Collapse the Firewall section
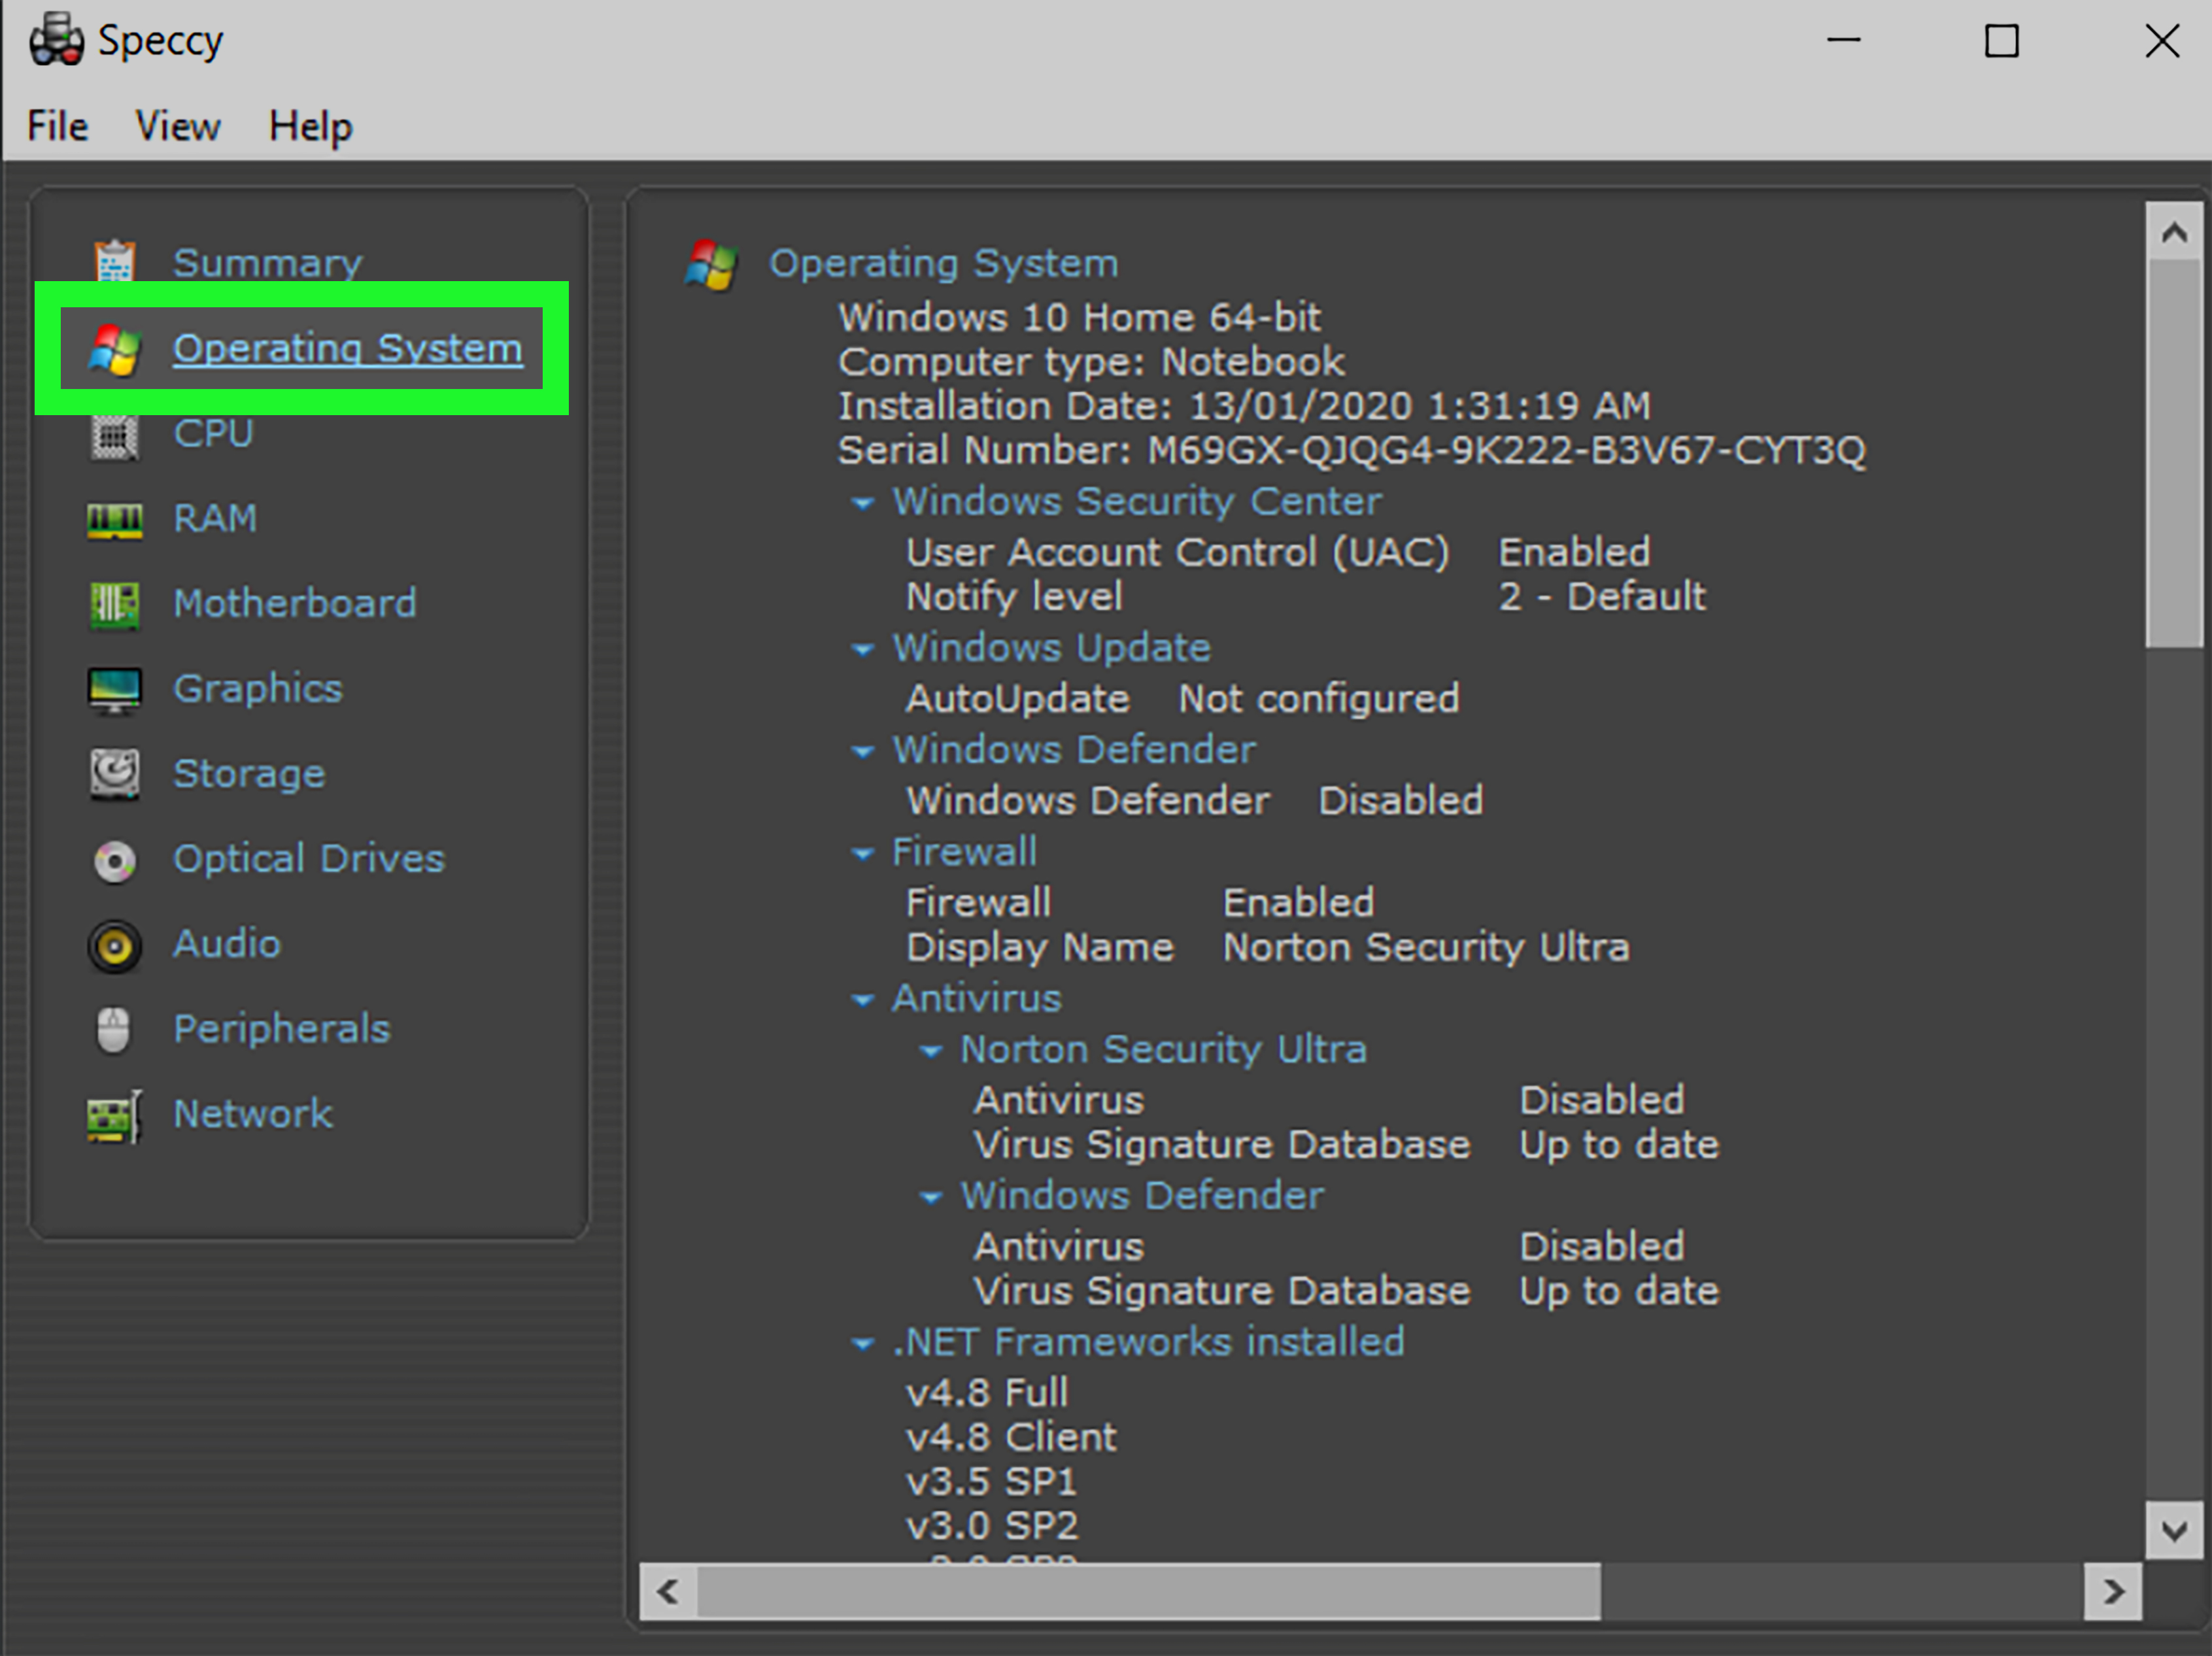The width and height of the screenshot is (2212, 1656). tap(863, 854)
